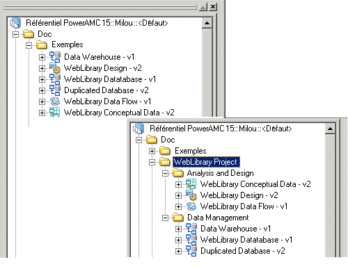Collapse the Doc node in the right window
Viewport: 348px width, 269px height.
point(139,140)
